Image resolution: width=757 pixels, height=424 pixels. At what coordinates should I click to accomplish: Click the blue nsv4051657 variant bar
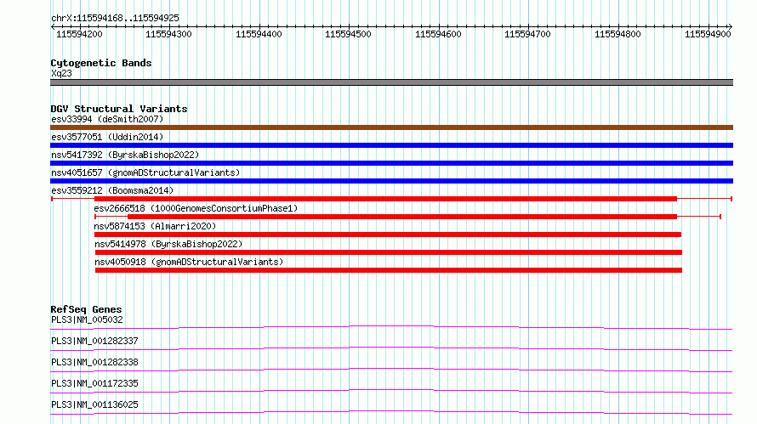[x=391, y=181]
